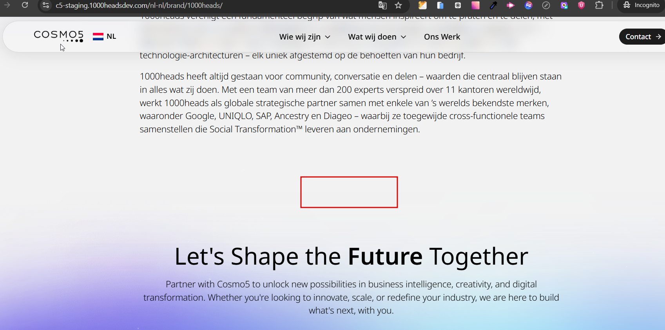Image resolution: width=665 pixels, height=330 pixels.
Task: Open the screen record circle extension
Action: point(458,5)
